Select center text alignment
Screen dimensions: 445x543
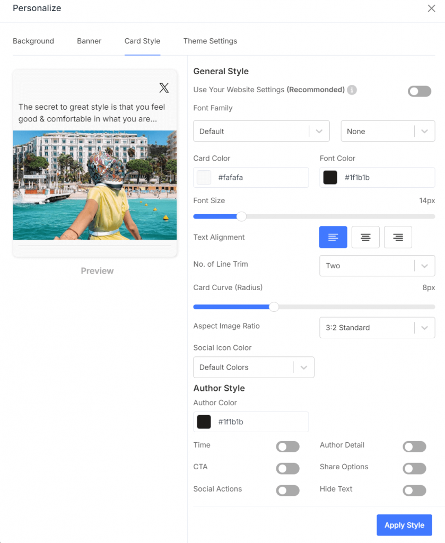(365, 237)
